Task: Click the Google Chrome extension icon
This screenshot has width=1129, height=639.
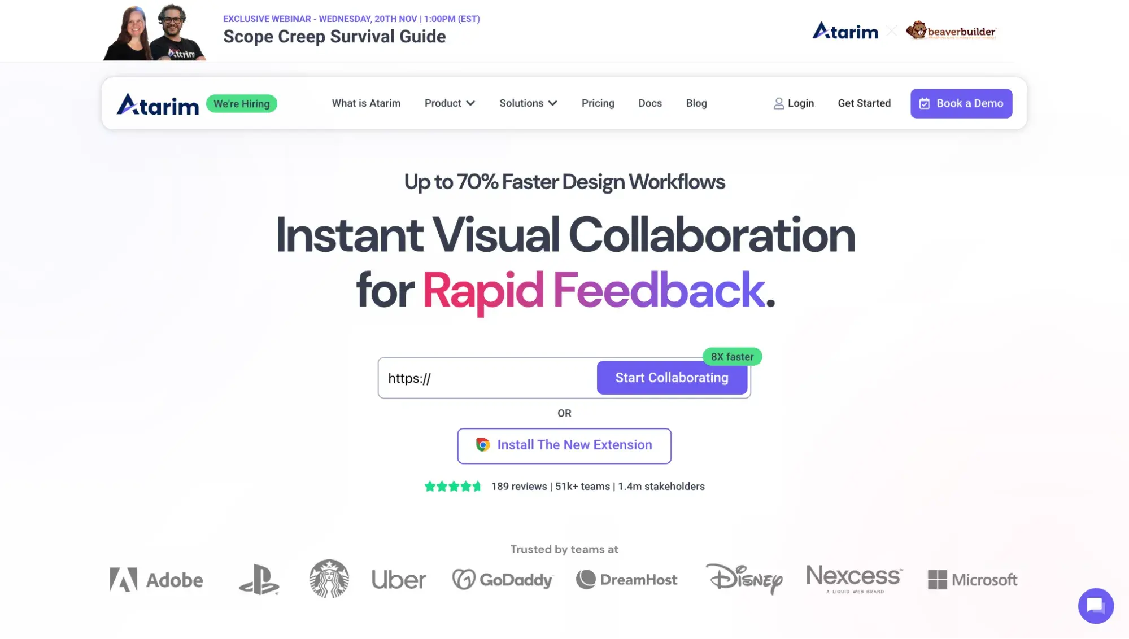Action: 482,445
